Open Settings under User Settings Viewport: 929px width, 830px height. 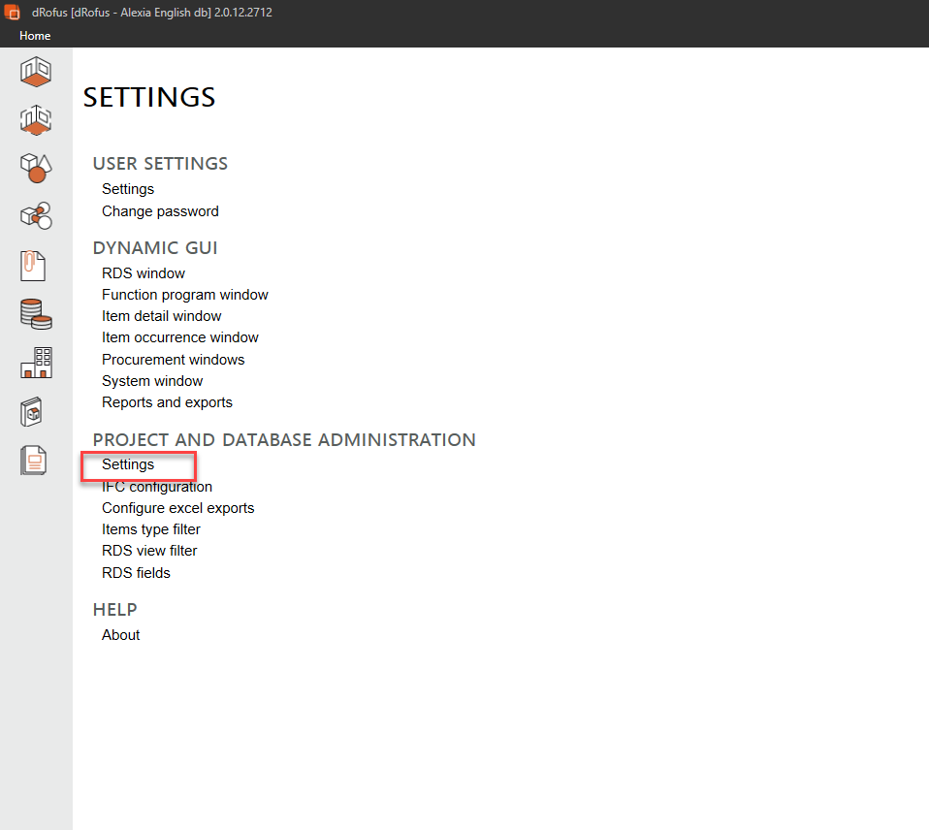click(128, 189)
